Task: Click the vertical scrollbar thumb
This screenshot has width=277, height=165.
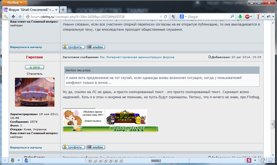Action: click(273, 124)
